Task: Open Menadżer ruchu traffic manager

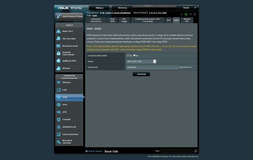Action: pyautogui.click(x=69, y=46)
